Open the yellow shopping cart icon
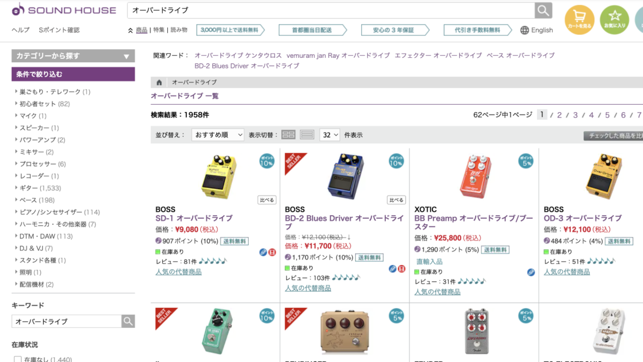643x362 pixels. (580, 20)
